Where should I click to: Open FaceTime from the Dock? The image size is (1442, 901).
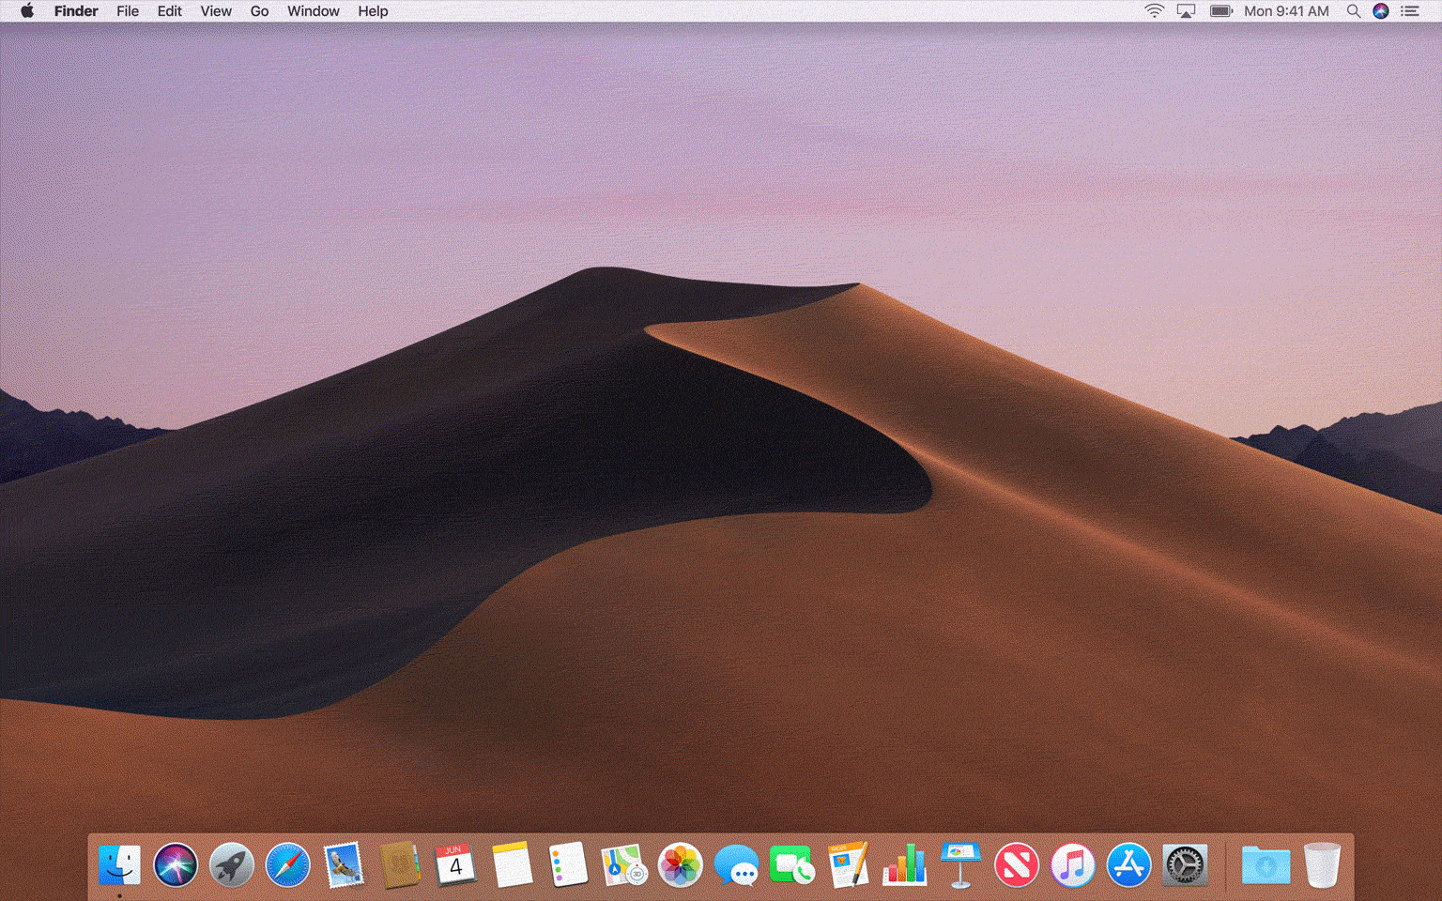point(791,865)
